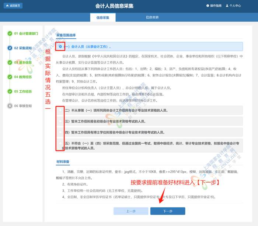Switch to 信息变更 tab
Image resolution: width=258 pixels, height=226 pixels.
pyautogui.click(x=152, y=17)
